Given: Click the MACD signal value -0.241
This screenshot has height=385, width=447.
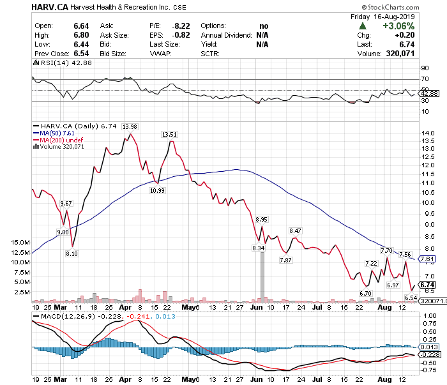Looking at the screenshot, I should coord(138,316).
